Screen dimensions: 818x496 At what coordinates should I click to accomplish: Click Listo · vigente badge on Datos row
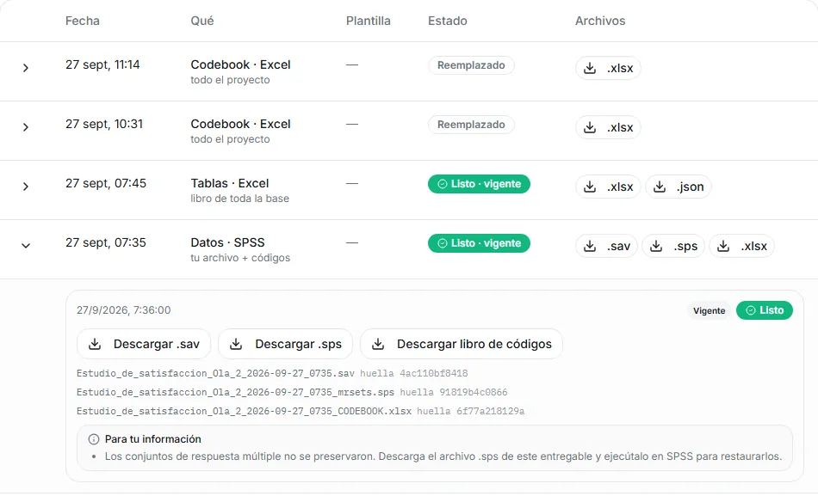(x=479, y=243)
